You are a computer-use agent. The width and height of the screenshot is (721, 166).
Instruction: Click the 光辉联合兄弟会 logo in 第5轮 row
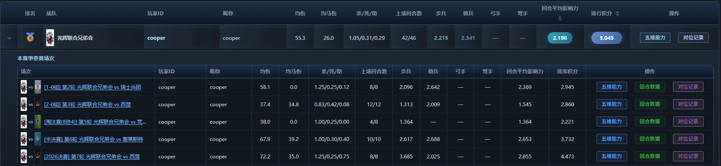[x=24, y=122]
